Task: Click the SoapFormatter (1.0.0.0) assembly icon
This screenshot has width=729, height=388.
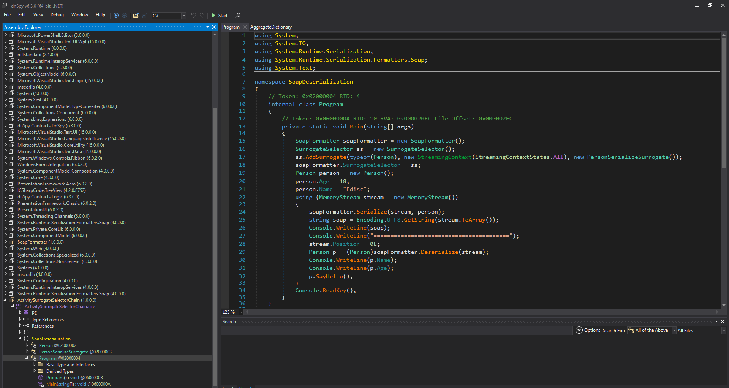Action: tap(12, 242)
